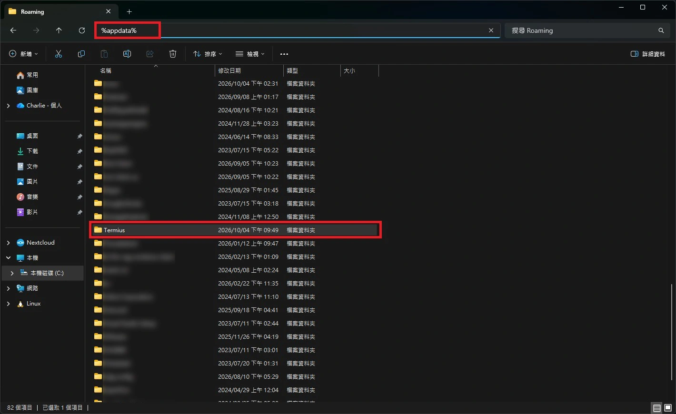Image resolution: width=676 pixels, height=414 pixels.
Task: Cut the selected item
Action: click(59, 54)
